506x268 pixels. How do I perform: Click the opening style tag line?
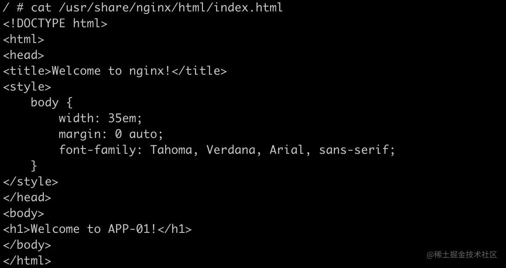(x=27, y=87)
